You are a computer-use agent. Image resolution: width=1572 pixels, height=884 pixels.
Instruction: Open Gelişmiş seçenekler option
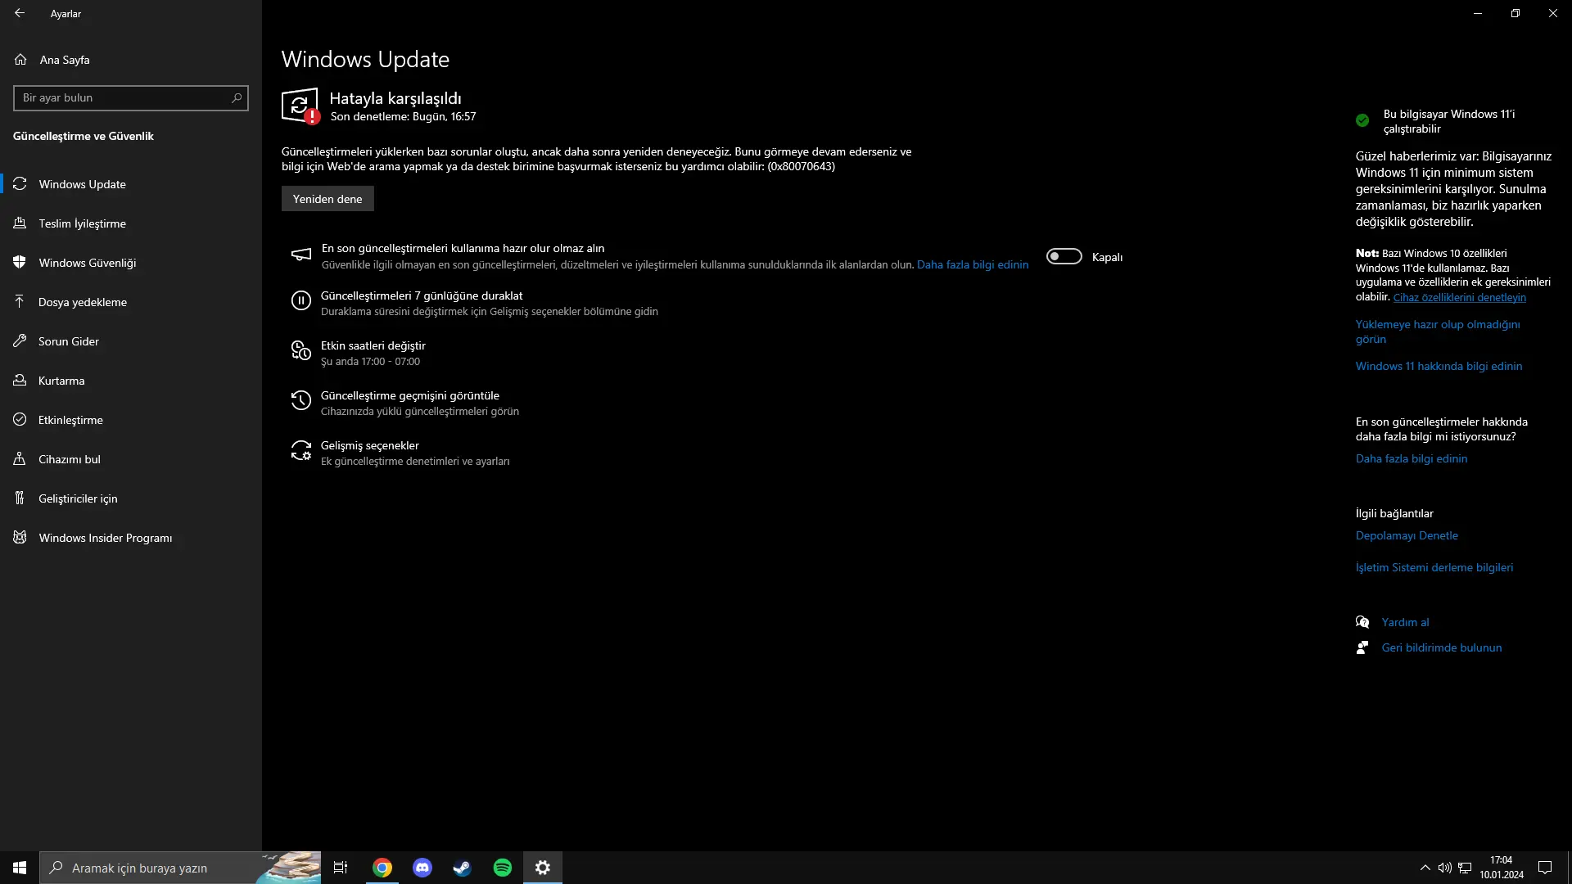(x=401, y=453)
